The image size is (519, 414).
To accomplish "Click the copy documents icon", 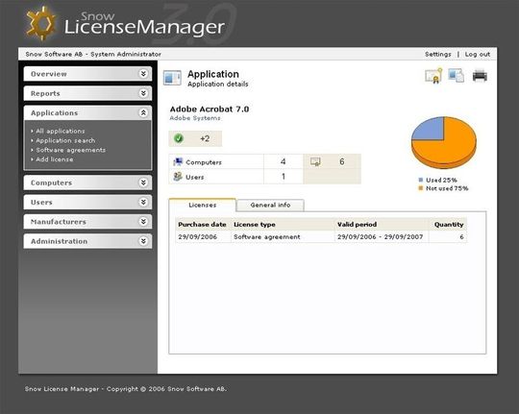I will point(457,76).
